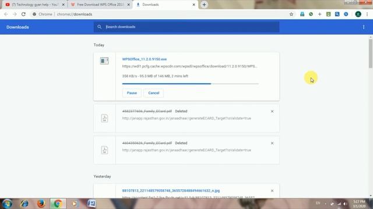Open the 88107813_221148579058748 jpg link
The width and height of the screenshot is (373, 209).
[171, 191]
